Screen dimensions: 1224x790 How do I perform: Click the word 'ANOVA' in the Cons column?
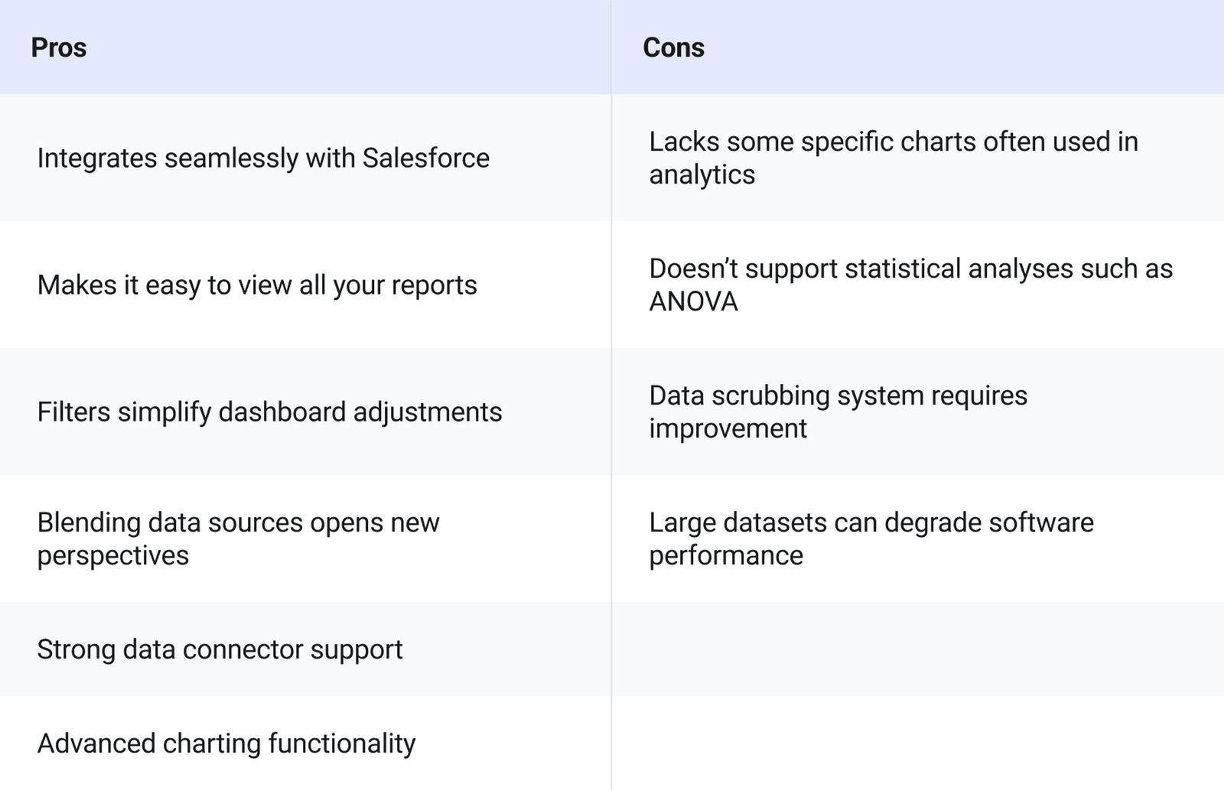pos(694,302)
